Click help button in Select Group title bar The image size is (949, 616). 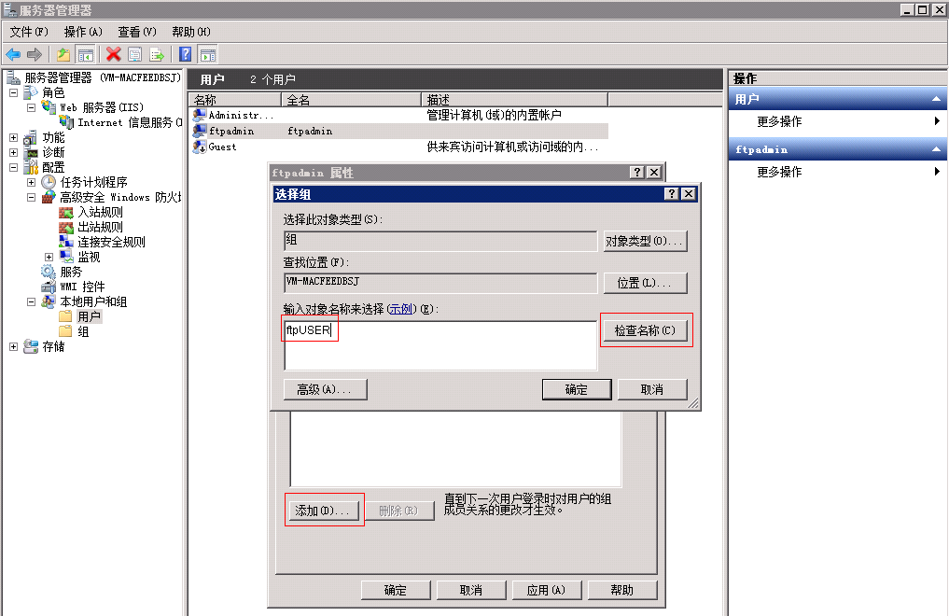click(672, 193)
